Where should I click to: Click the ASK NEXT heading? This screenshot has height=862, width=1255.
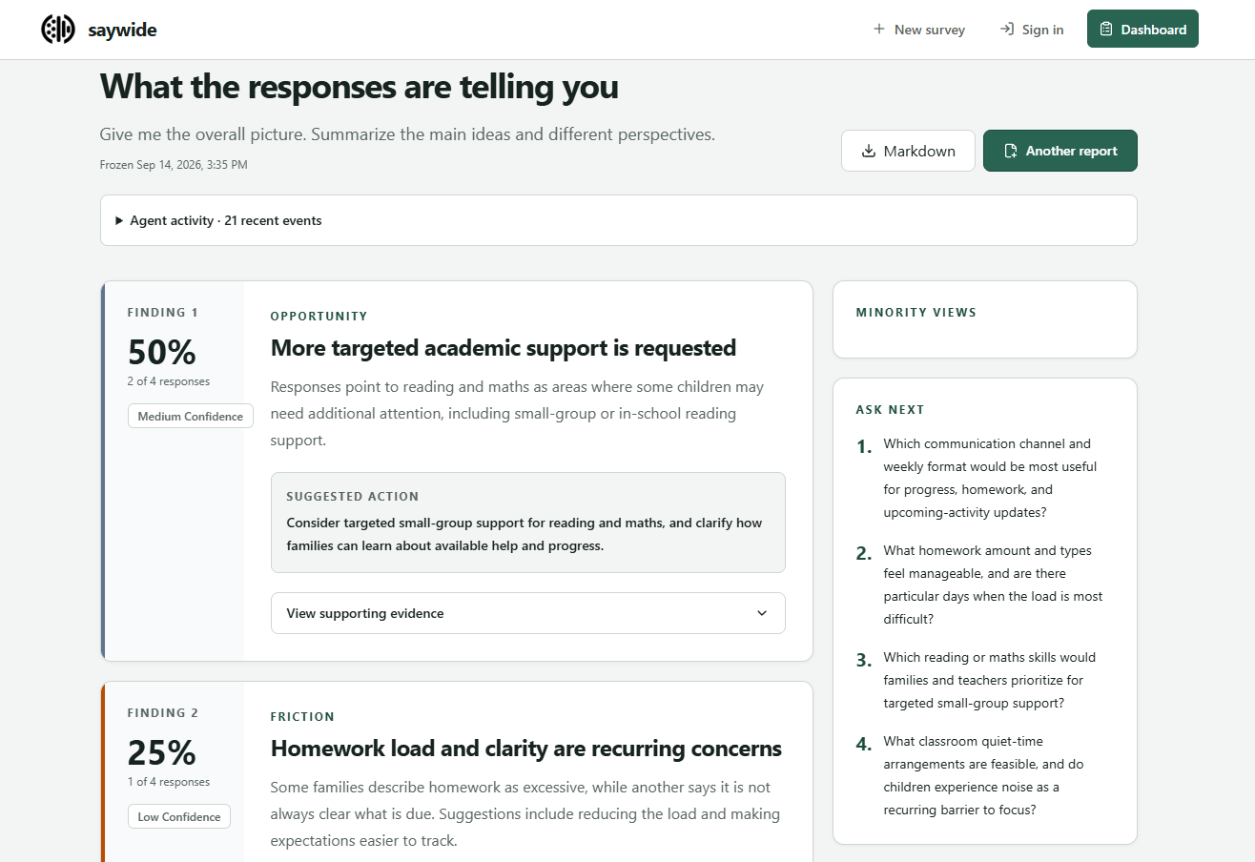[x=891, y=409]
